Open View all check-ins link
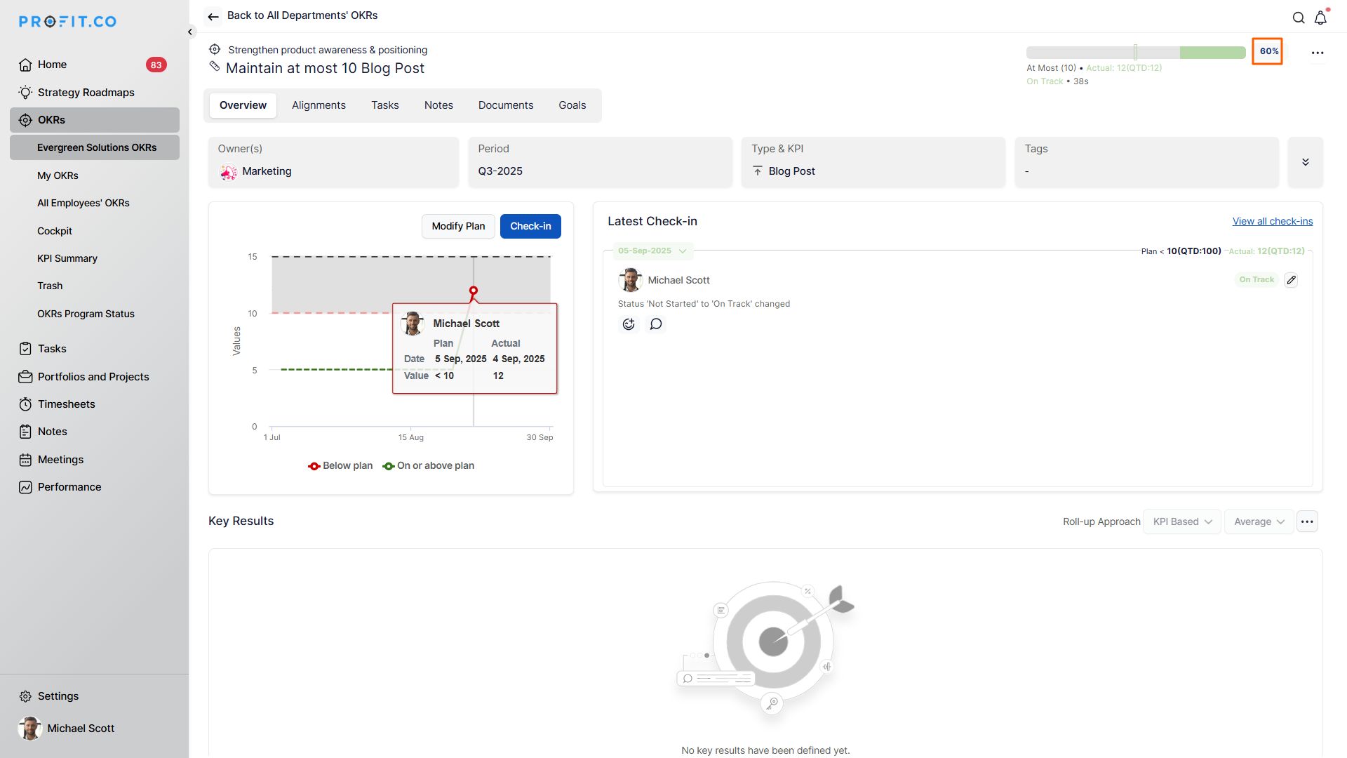Screen dimensions: 1347x758 pos(1272,221)
